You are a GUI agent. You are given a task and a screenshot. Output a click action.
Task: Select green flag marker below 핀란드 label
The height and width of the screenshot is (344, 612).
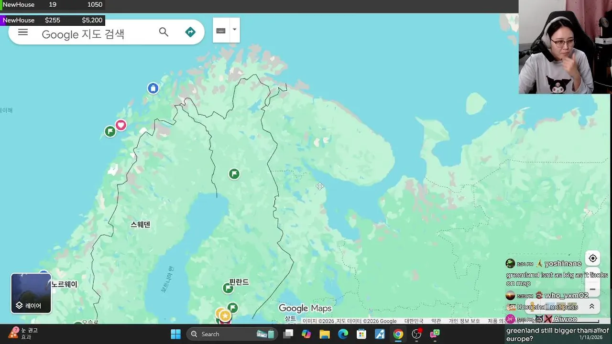pyautogui.click(x=233, y=308)
